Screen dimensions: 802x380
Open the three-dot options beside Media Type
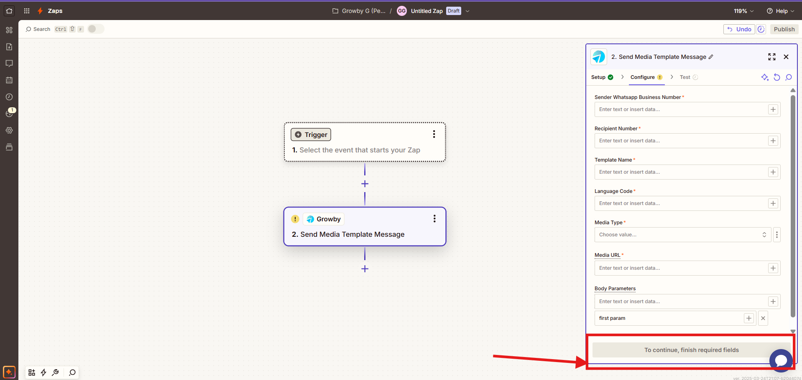pos(777,235)
